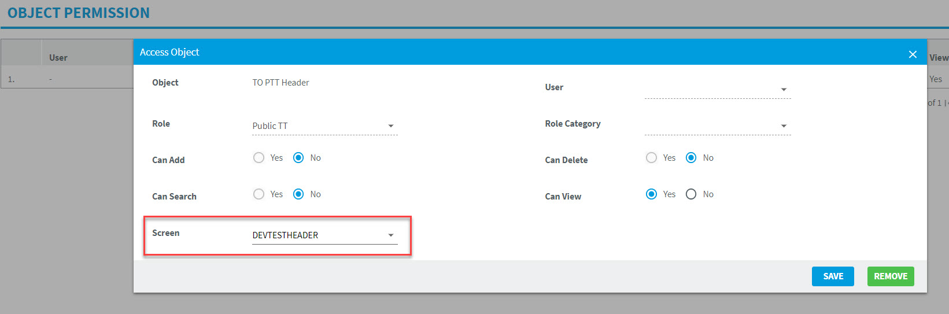Image resolution: width=949 pixels, height=314 pixels.
Task: Click the OBJECT PERMISSION page heading
Action: tap(79, 13)
